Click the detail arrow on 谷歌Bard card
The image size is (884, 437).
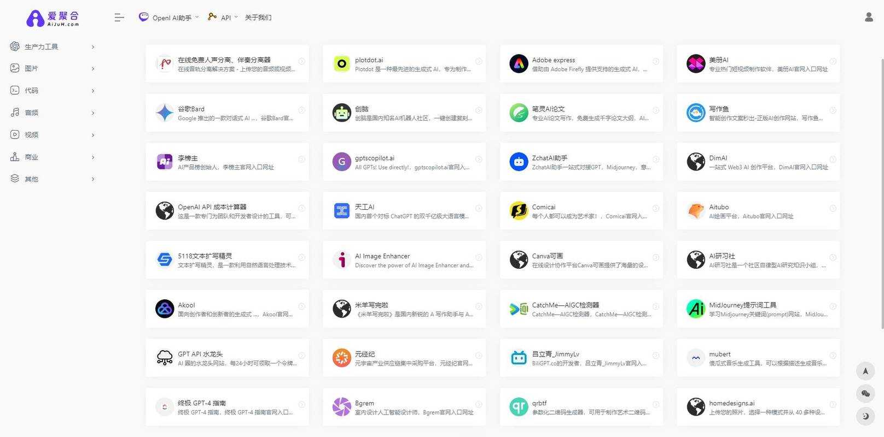pos(301,110)
